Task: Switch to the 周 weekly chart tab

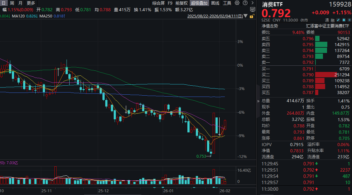Action: pyautogui.click(x=12, y=3)
